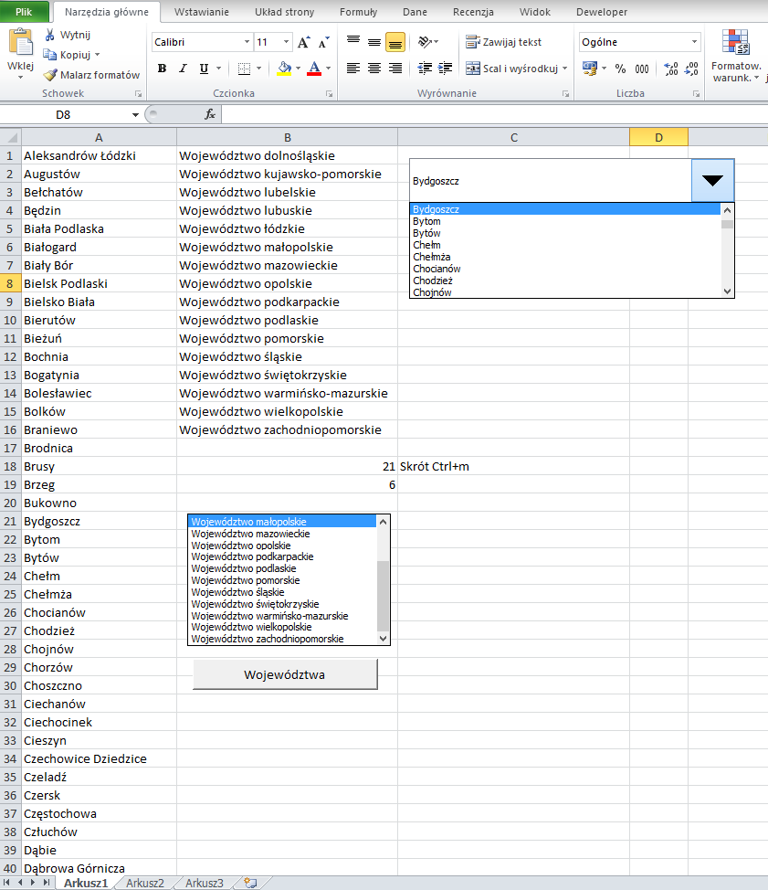The width and height of the screenshot is (768, 890).
Task: Open the Arkusz2 sheet tab
Action: (145, 883)
